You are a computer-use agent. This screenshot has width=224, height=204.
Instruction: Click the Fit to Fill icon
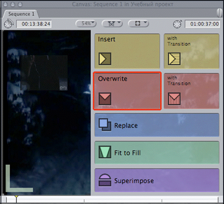(x=105, y=152)
